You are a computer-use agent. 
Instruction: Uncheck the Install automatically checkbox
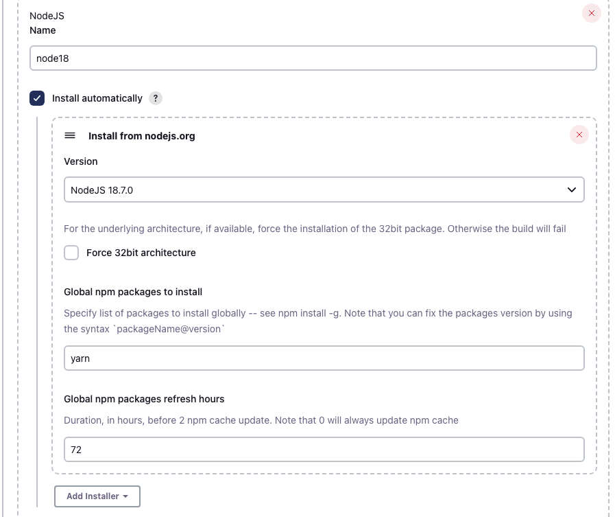pos(37,98)
